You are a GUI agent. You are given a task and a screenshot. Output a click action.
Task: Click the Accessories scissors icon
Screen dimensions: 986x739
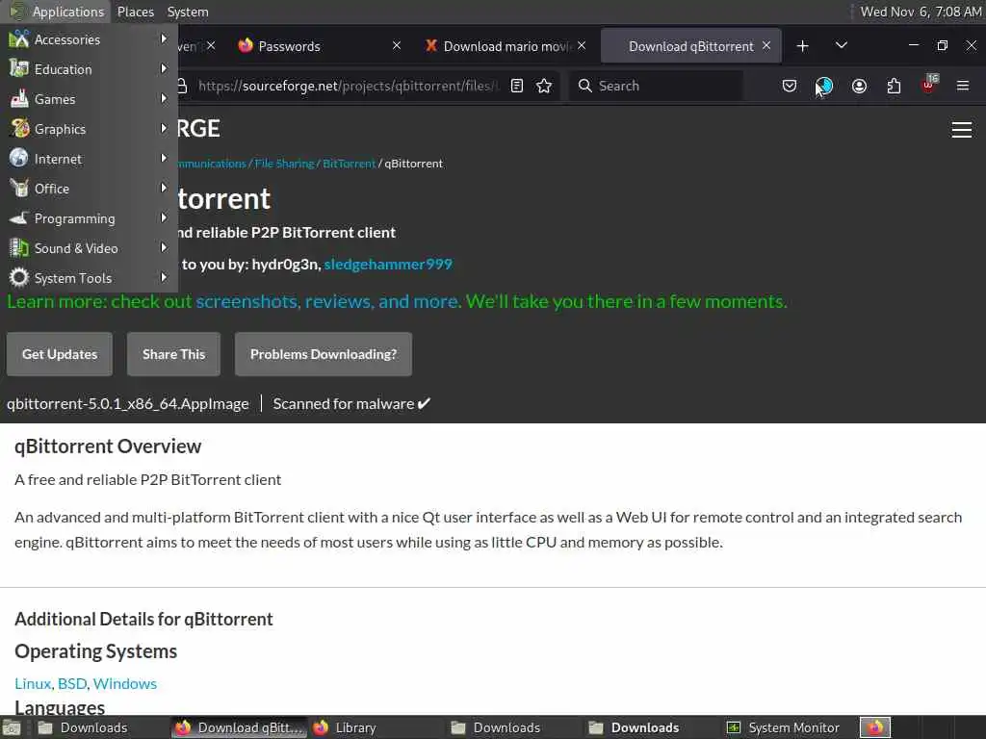[19, 38]
